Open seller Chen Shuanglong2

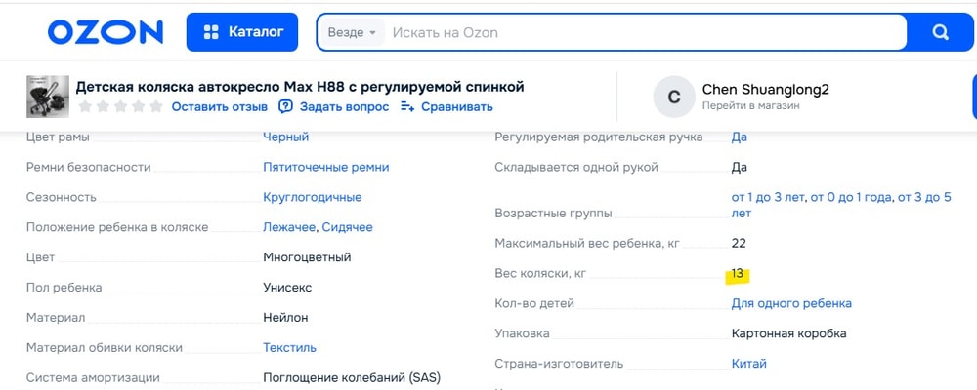click(x=766, y=90)
